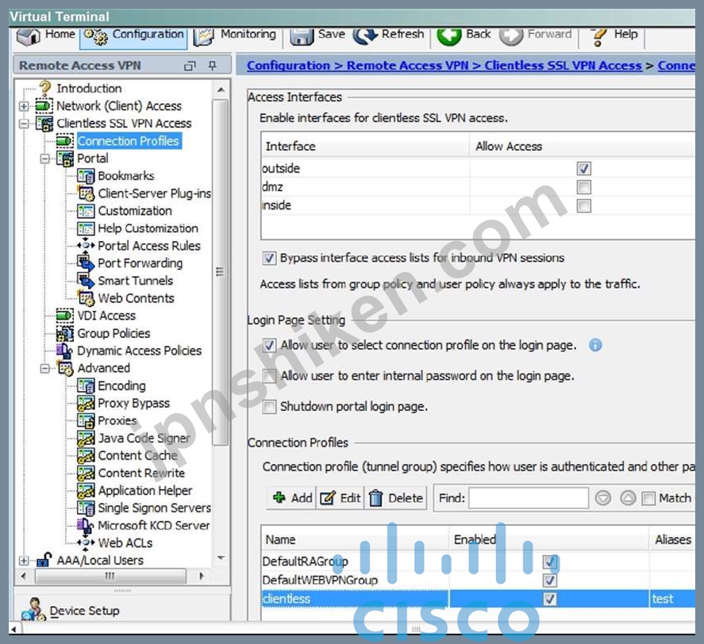704x644 pixels.
Task: Follow the Clientless SSL VPN Access breadcrumb link
Action: coord(563,66)
